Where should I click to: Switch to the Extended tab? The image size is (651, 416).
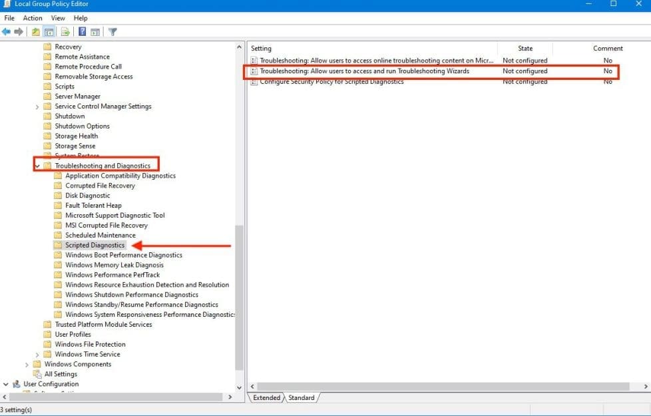tap(266, 397)
